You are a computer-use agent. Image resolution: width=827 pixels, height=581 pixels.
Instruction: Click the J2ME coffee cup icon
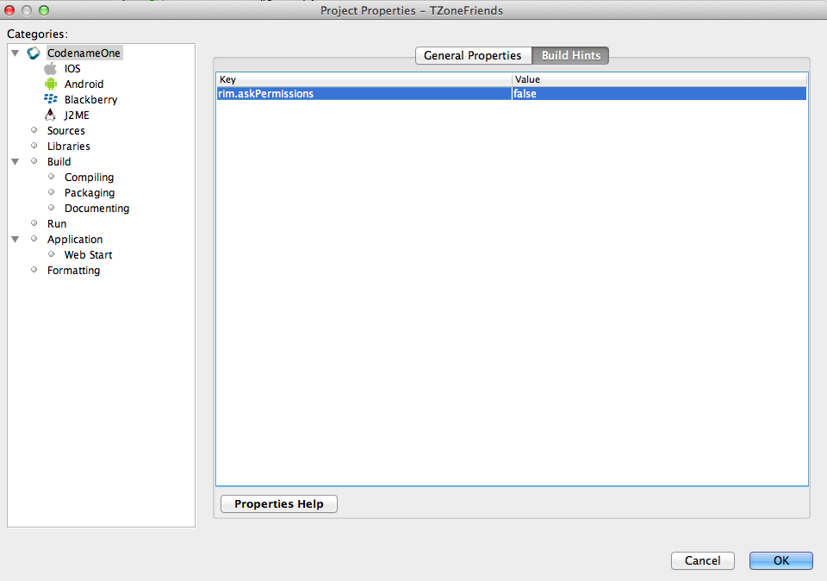click(51, 115)
